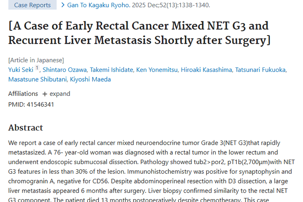Select author Shintaro Ozawa
303x202 pixels.
(64, 70)
